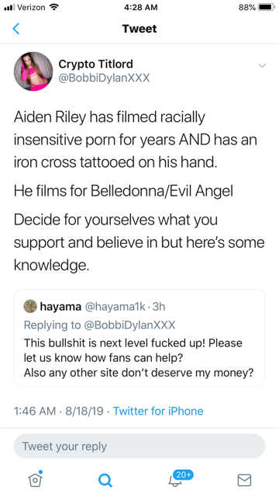Screen dimensions: 279x497
Task: Open the Messages envelope icon
Action: 244,480
